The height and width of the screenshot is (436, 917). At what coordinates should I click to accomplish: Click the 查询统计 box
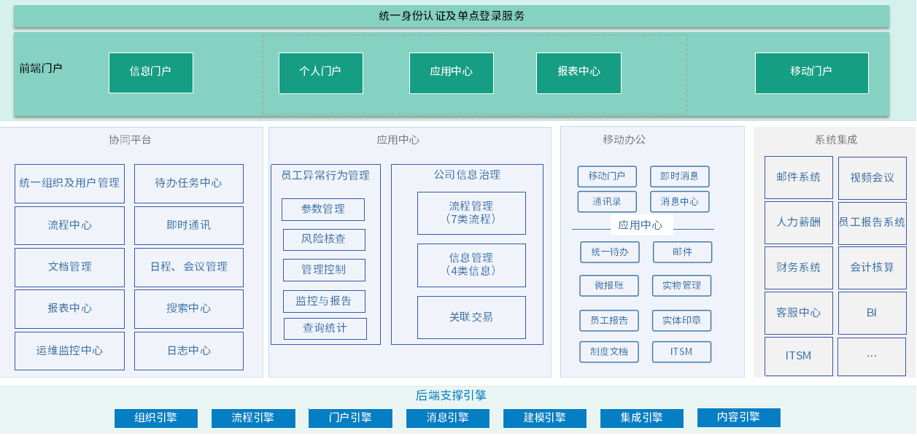click(325, 329)
